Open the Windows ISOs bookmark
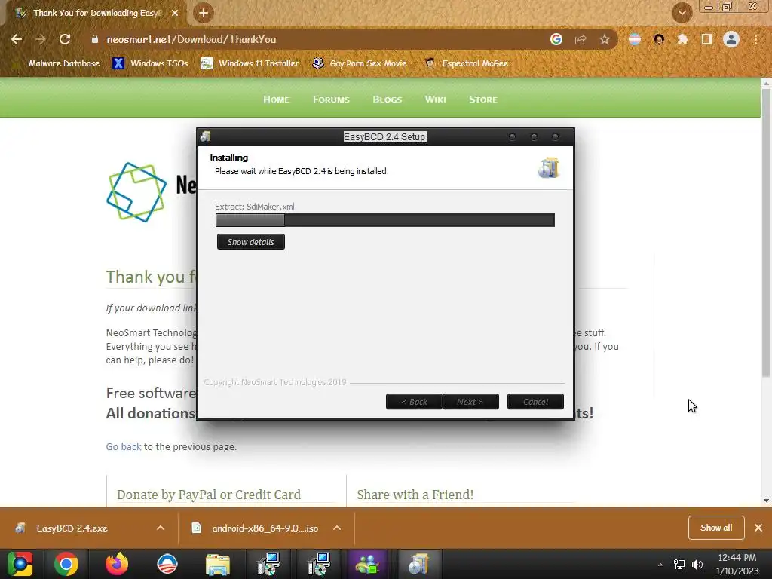 coord(150,63)
